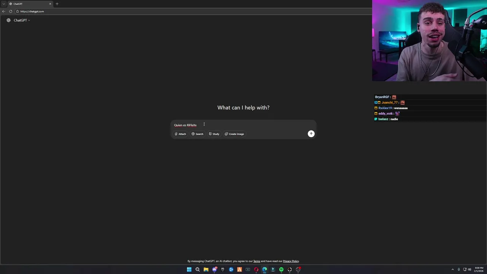Show hidden system tray icons
The width and height of the screenshot is (487, 274).
pyautogui.click(x=453, y=269)
